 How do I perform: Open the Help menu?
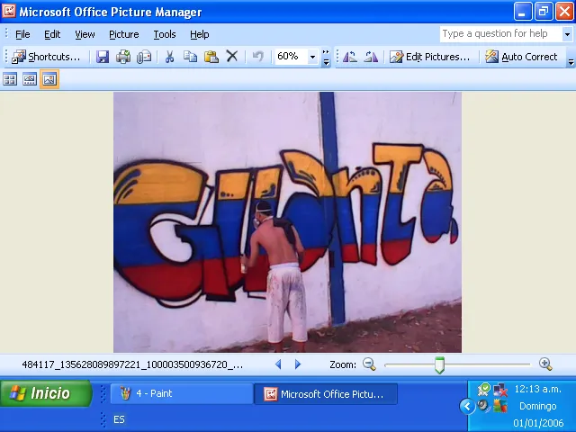pyautogui.click(x=200, y=34)
